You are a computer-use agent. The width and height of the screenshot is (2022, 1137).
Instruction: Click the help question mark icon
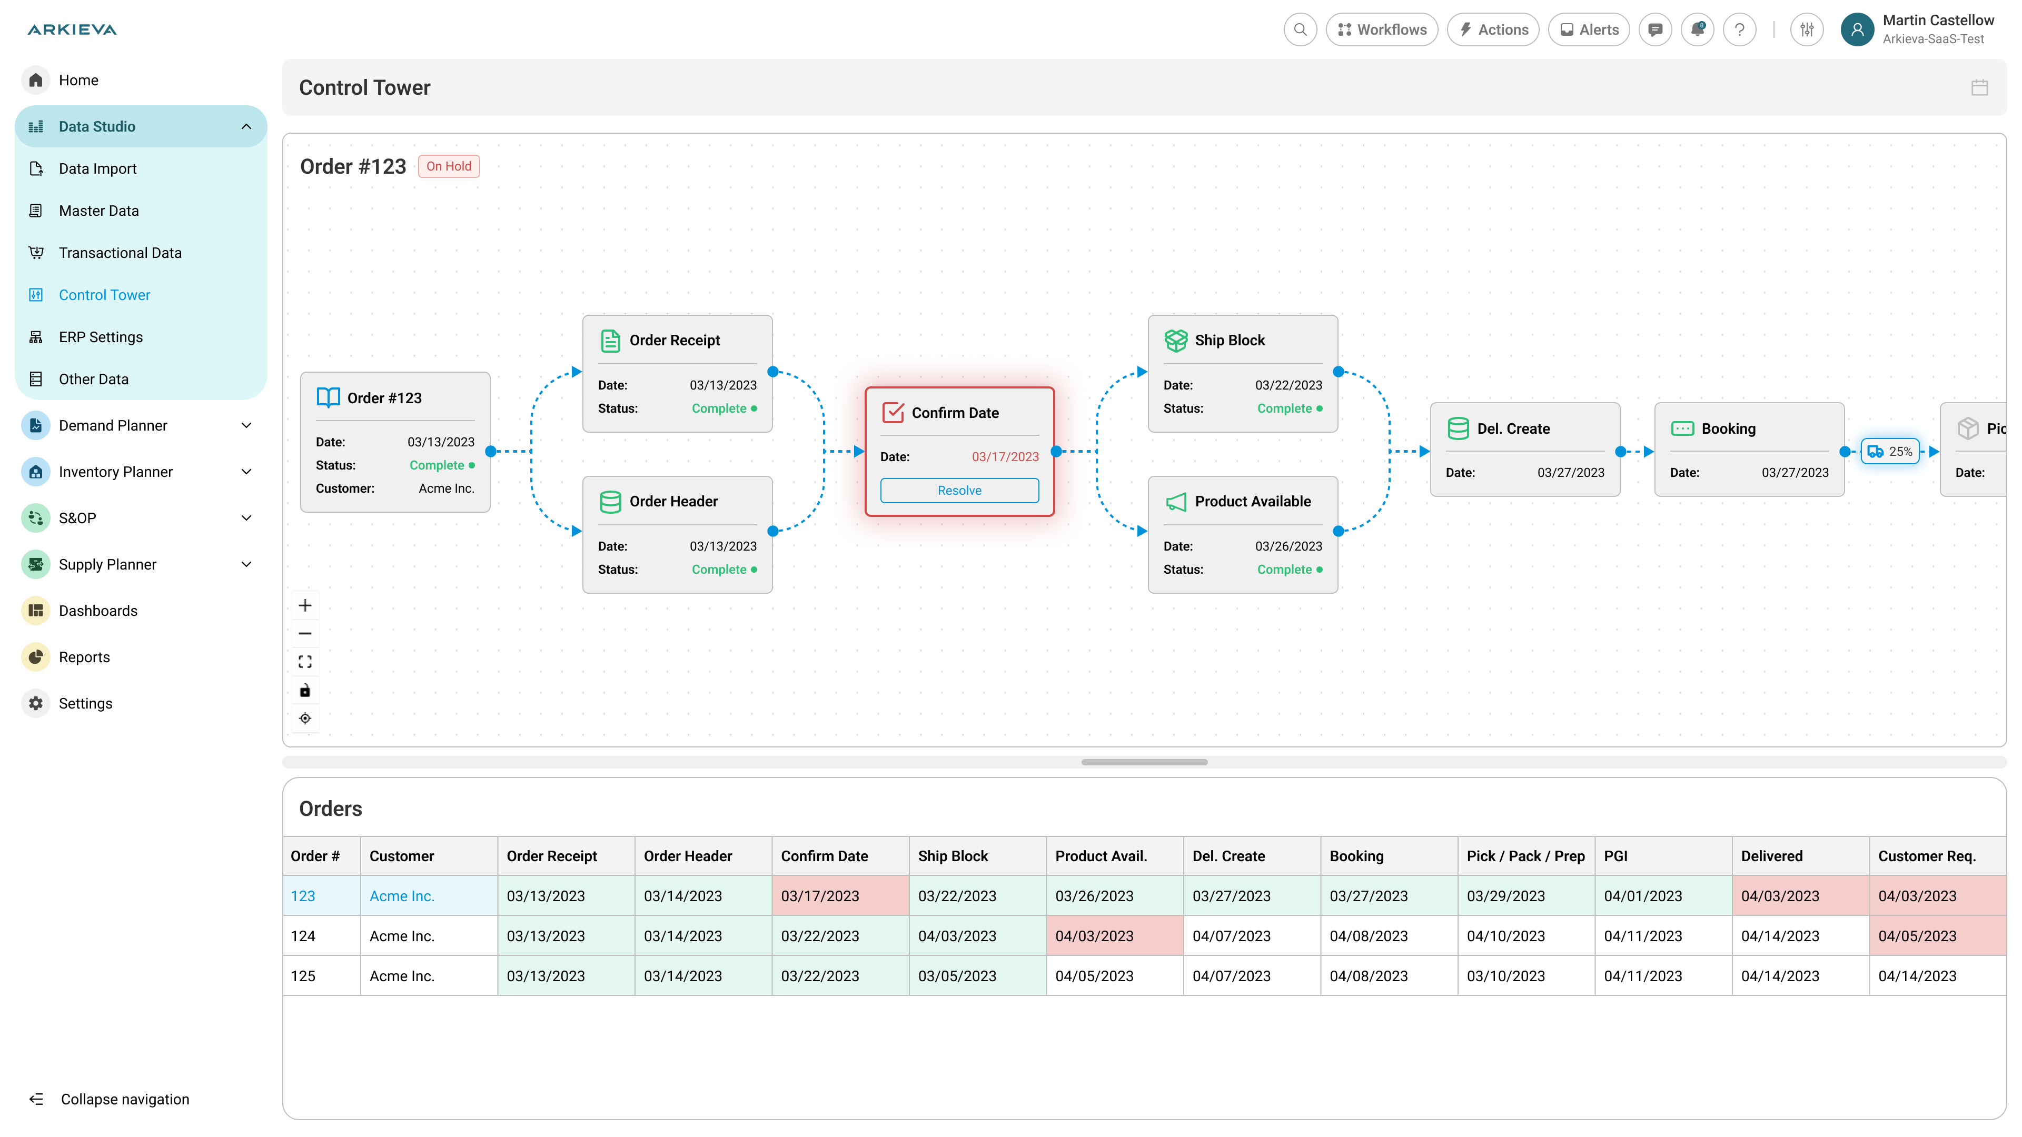click(x=1739, y=30)
